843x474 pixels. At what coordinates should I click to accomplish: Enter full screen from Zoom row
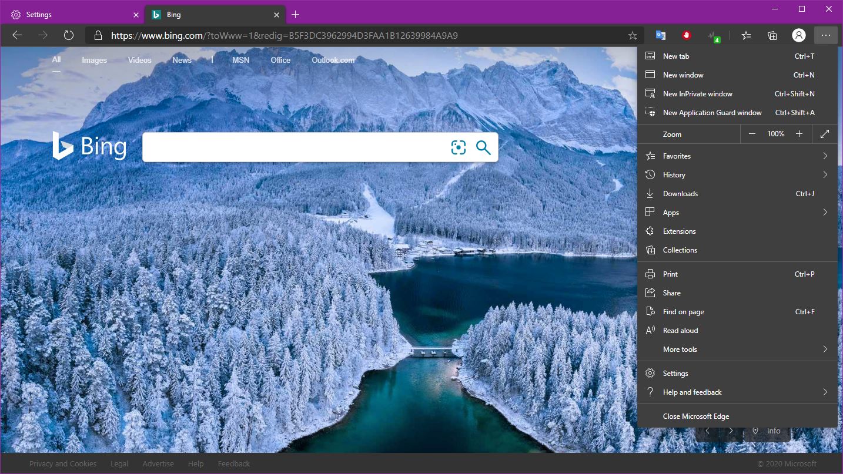pos(825,134)
